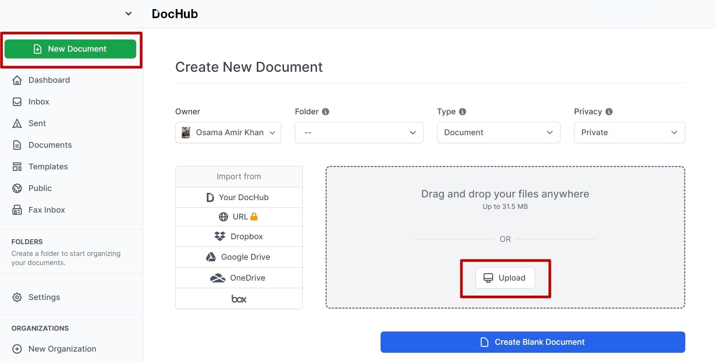Open the Owner dropdown
This screenshot has height=363, width=716.
(228, 132)
